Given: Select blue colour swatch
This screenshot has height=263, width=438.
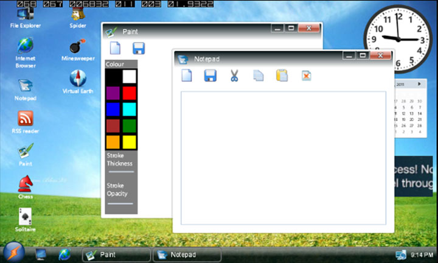Looking at the screenshot, I should click(113, 110).
